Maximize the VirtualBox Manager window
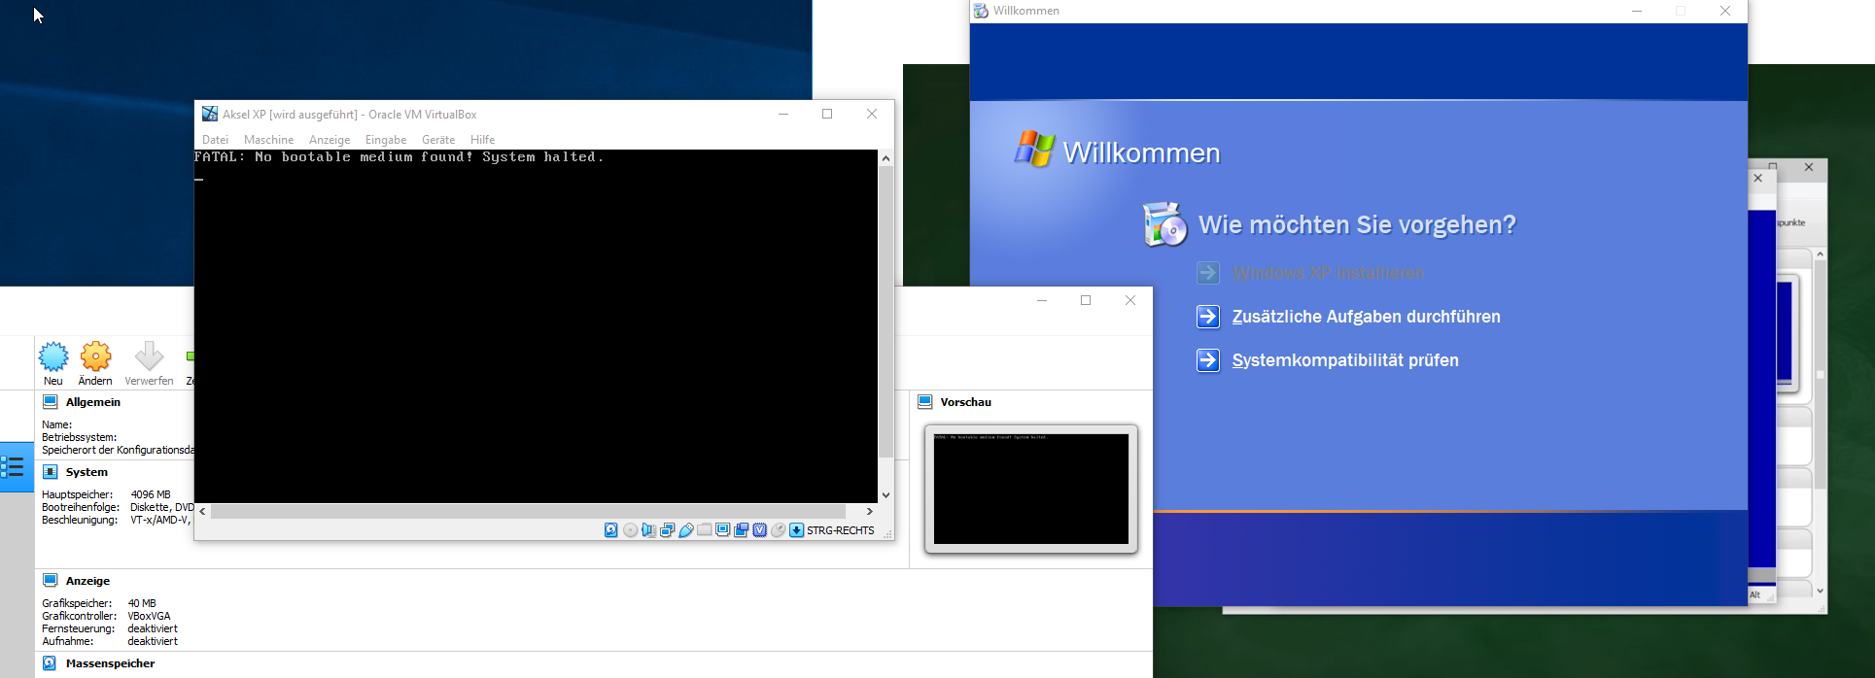 [x=1086, y=300]
